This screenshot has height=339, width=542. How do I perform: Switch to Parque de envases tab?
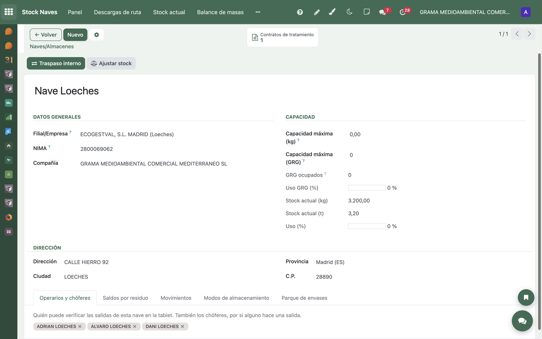[304, 298]
